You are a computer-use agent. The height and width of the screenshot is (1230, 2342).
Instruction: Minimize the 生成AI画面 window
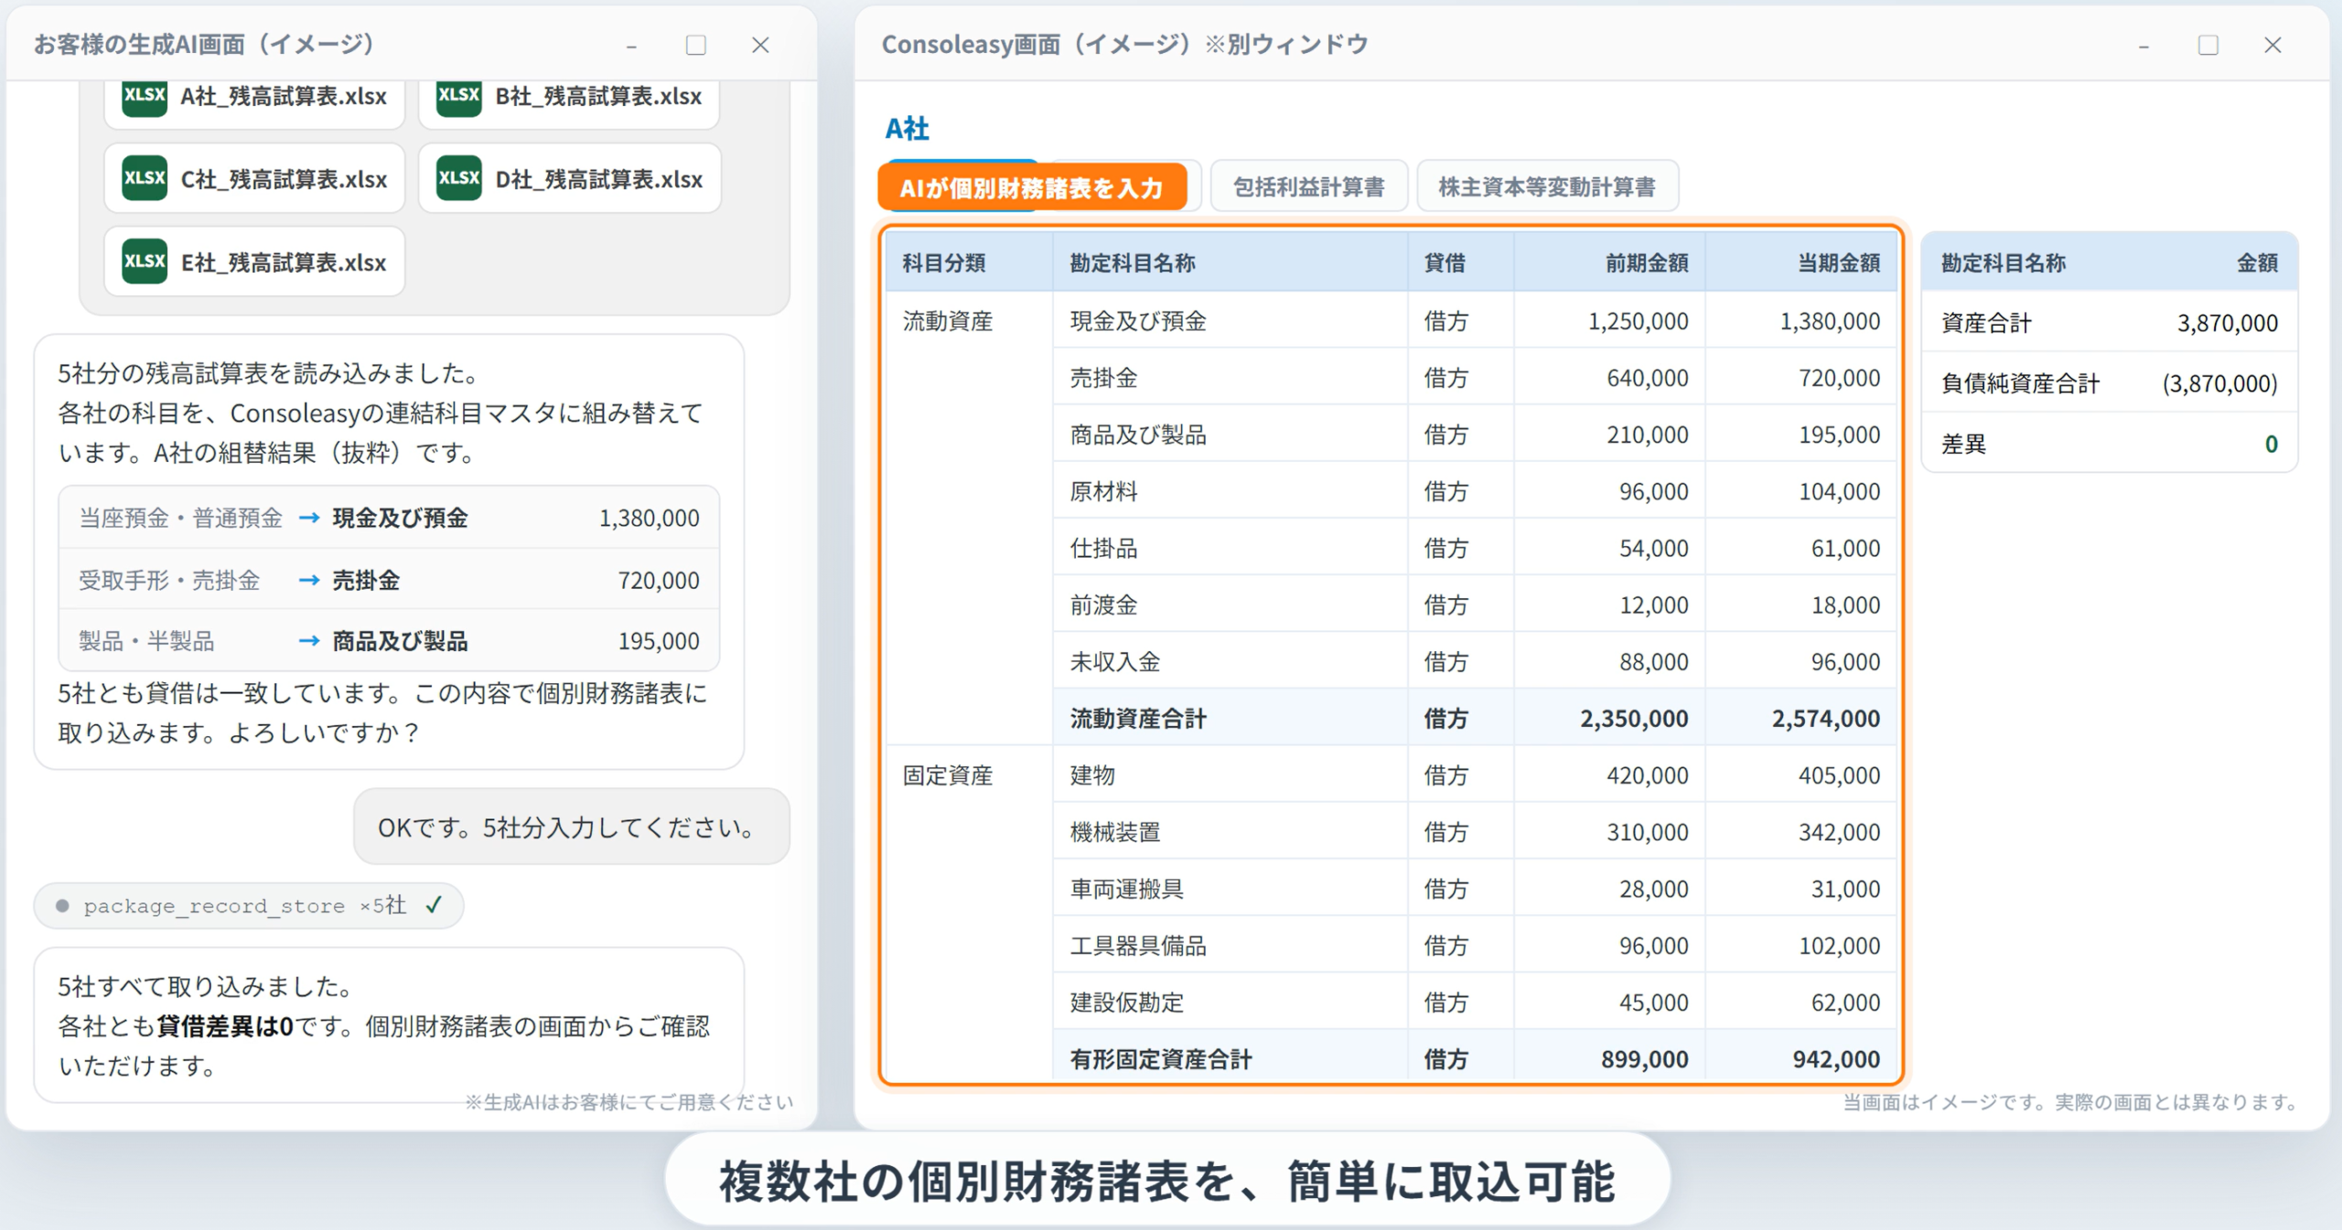pyautogui.click(x=631, y=45)
